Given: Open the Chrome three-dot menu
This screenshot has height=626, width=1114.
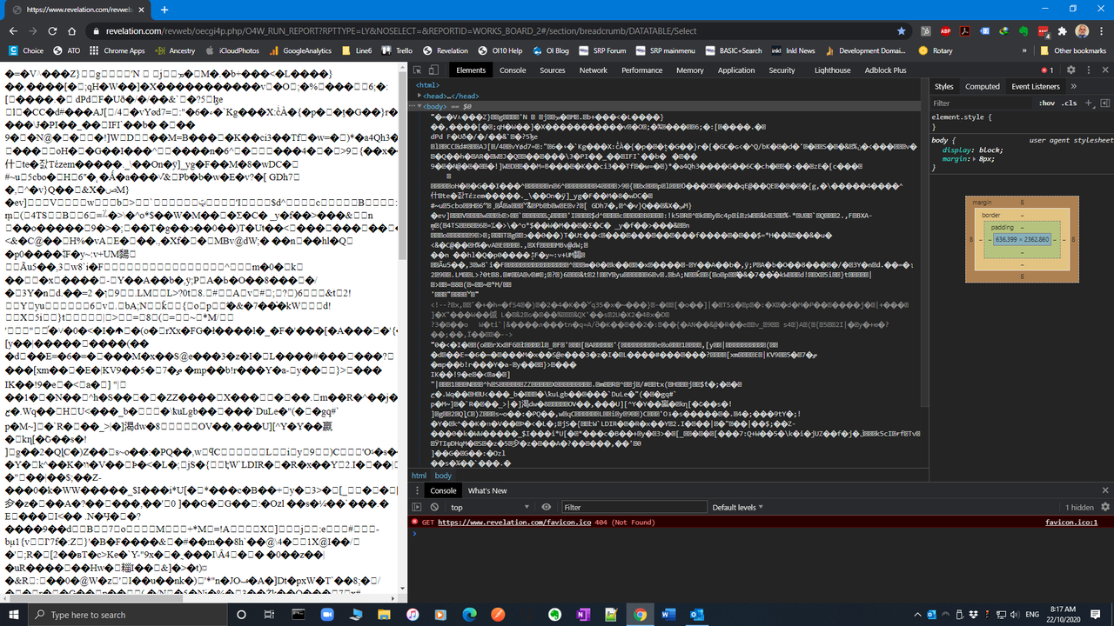Looking at the screenshot, I should 1102,31.
